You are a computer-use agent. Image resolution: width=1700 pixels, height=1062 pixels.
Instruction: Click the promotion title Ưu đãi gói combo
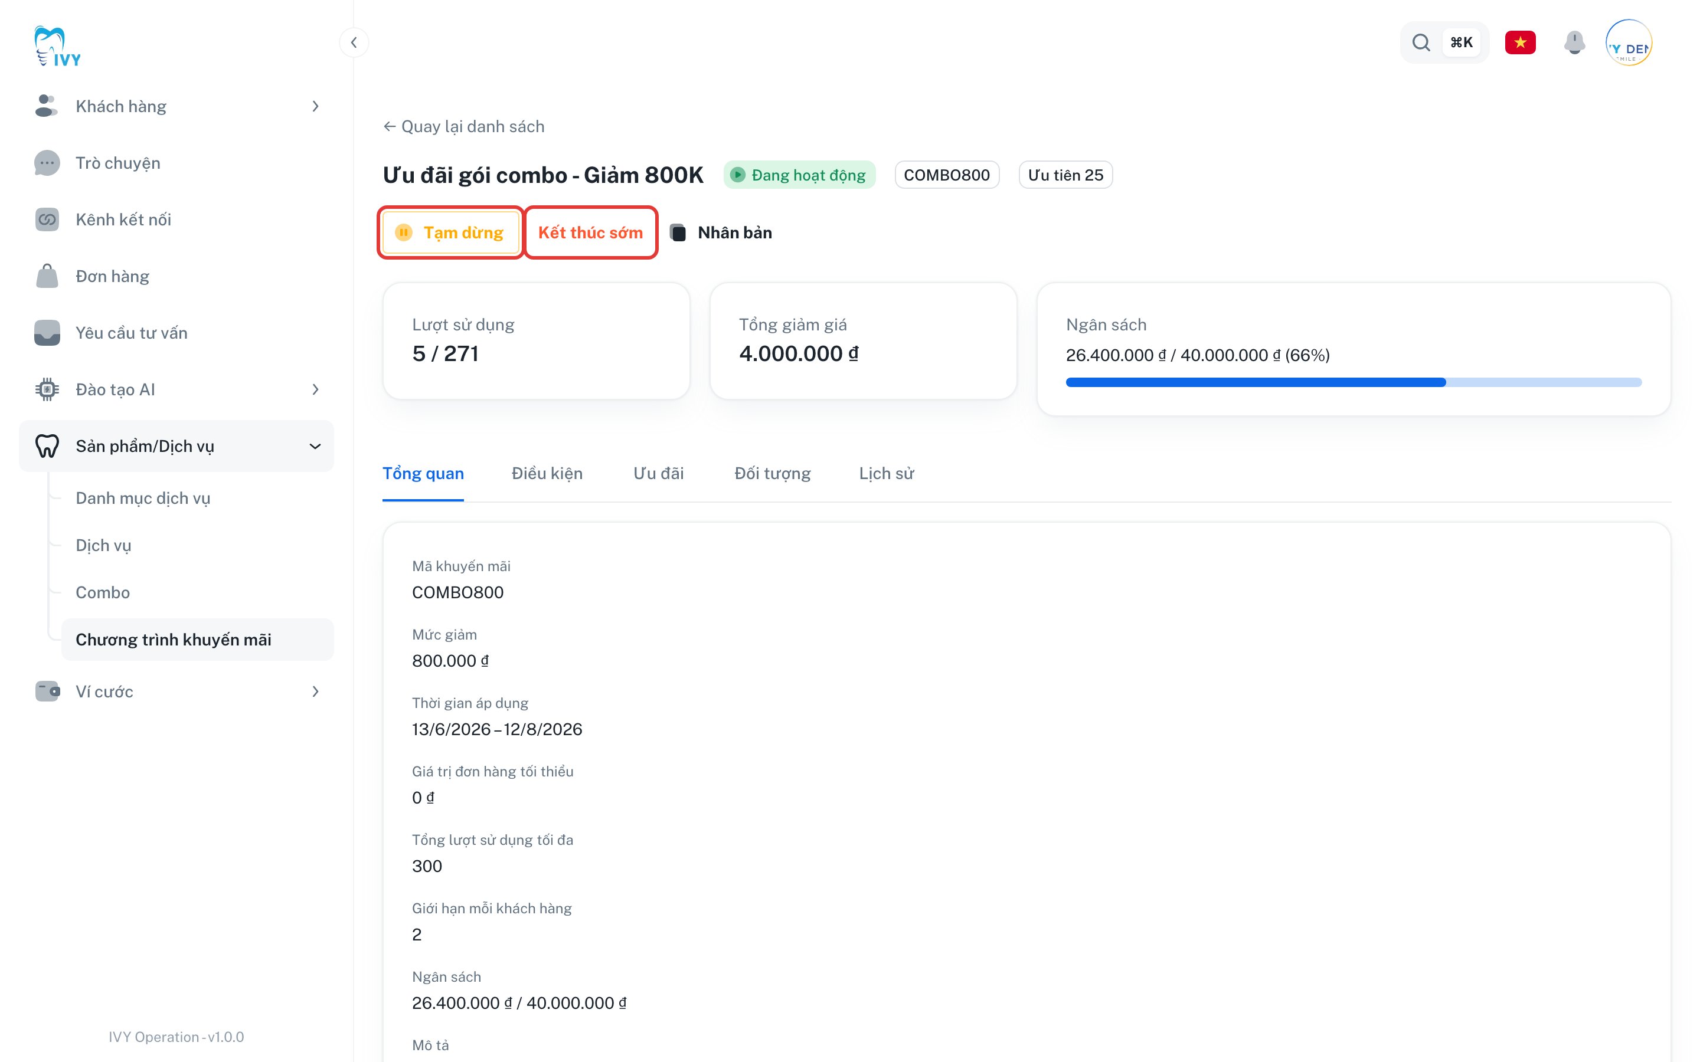(x=543, y=175)
